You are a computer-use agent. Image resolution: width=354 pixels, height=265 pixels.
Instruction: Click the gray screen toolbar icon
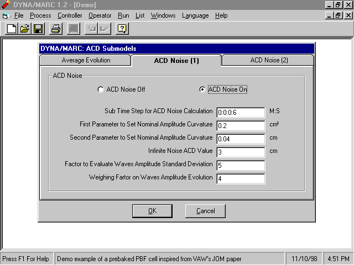click(x=74, y=29)
